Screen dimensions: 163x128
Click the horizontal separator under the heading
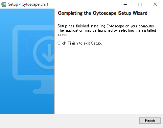coord(108,18)
